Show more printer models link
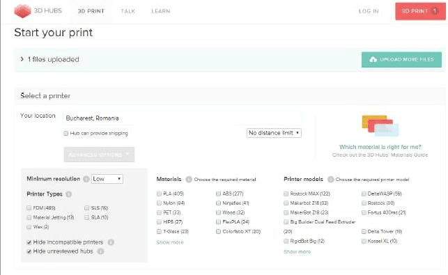Viewport: 448px width, 275px height. 297,252
